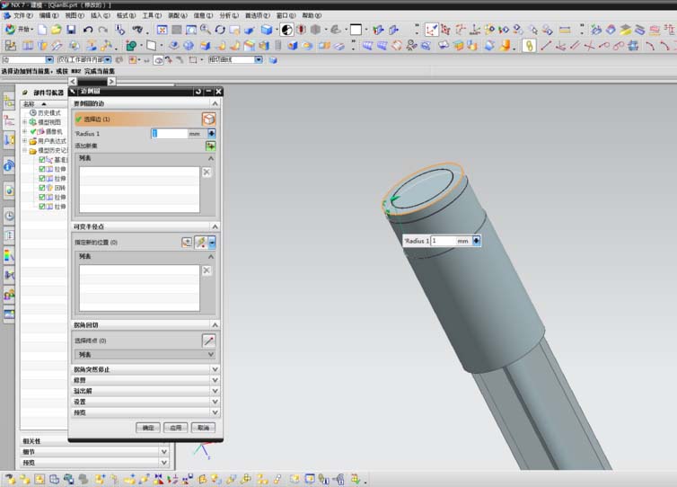Open a part file using folder icon
Screen dimensions: 677x487
(57, 30)
